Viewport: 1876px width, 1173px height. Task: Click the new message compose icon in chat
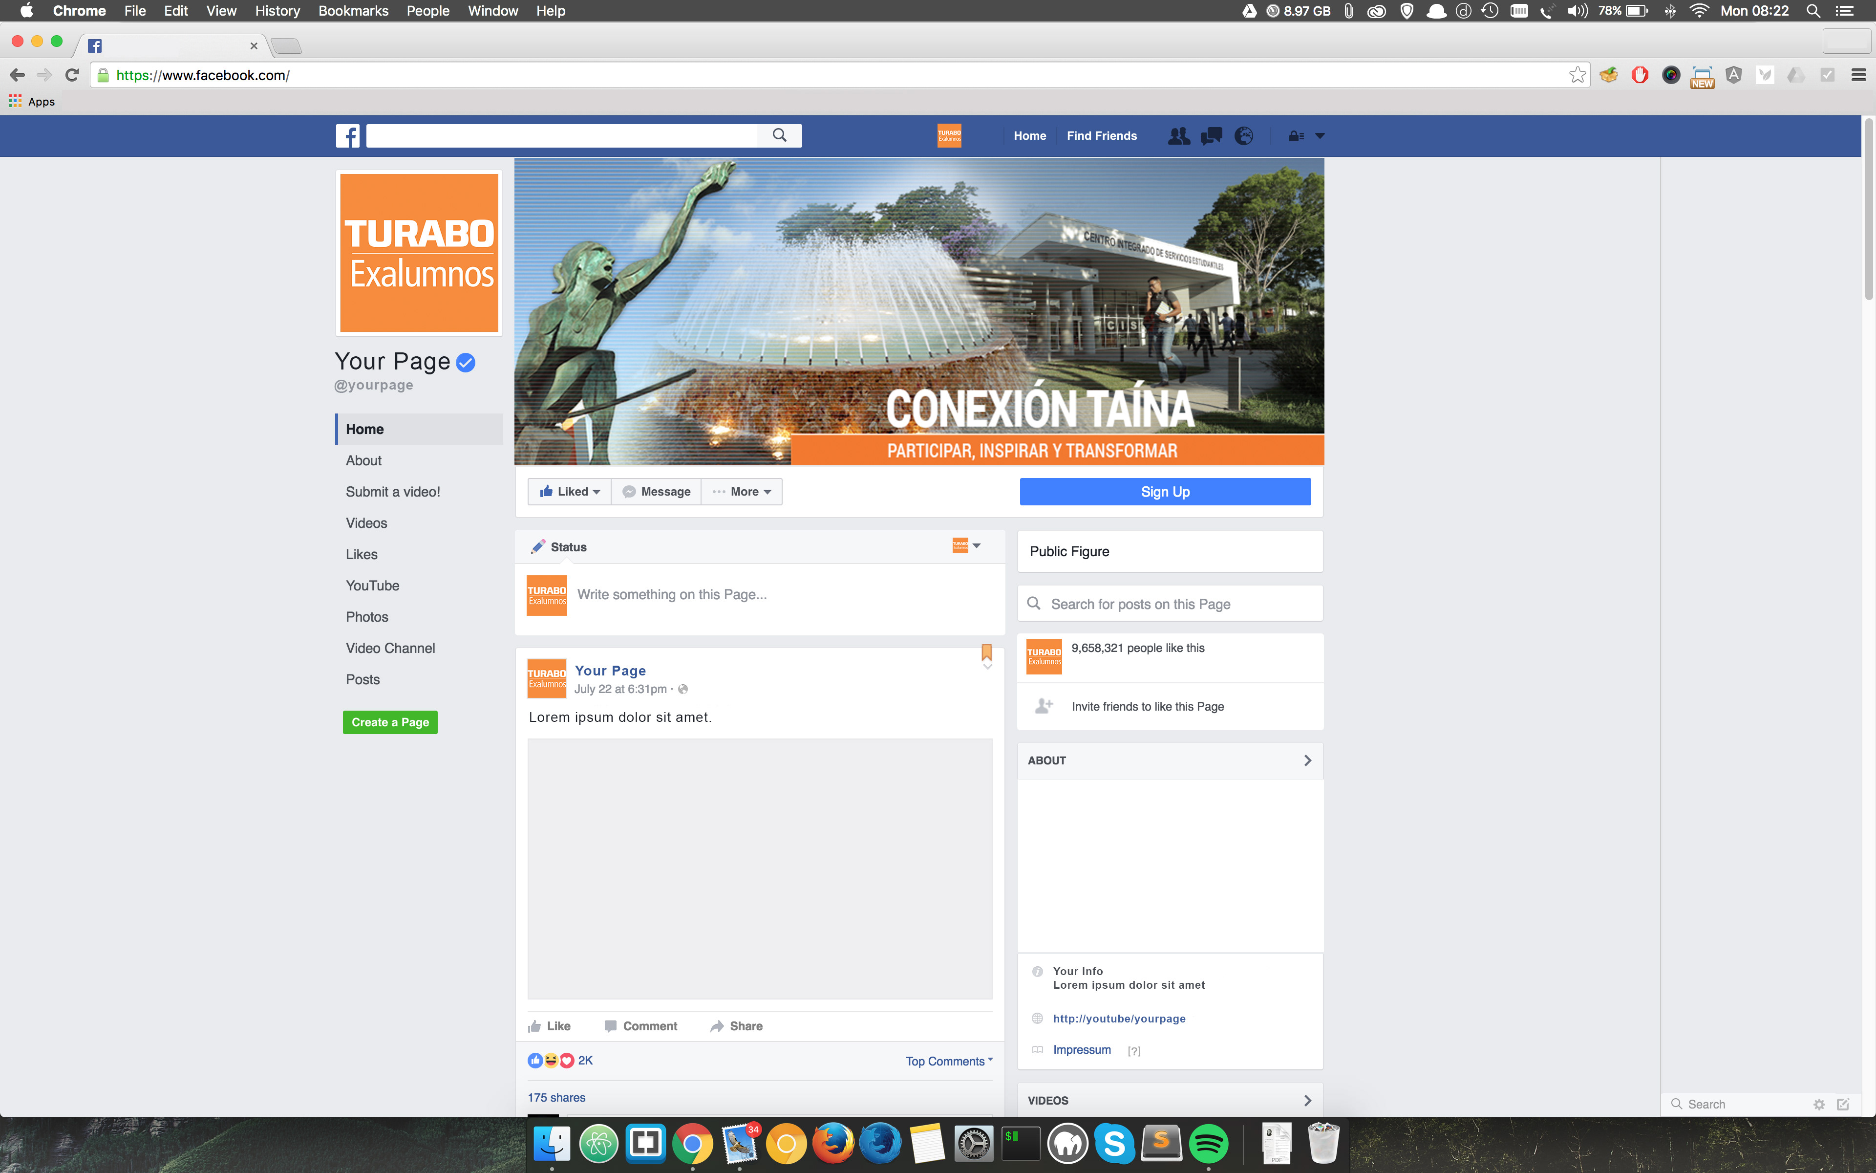click(x=1843, y=1104)
